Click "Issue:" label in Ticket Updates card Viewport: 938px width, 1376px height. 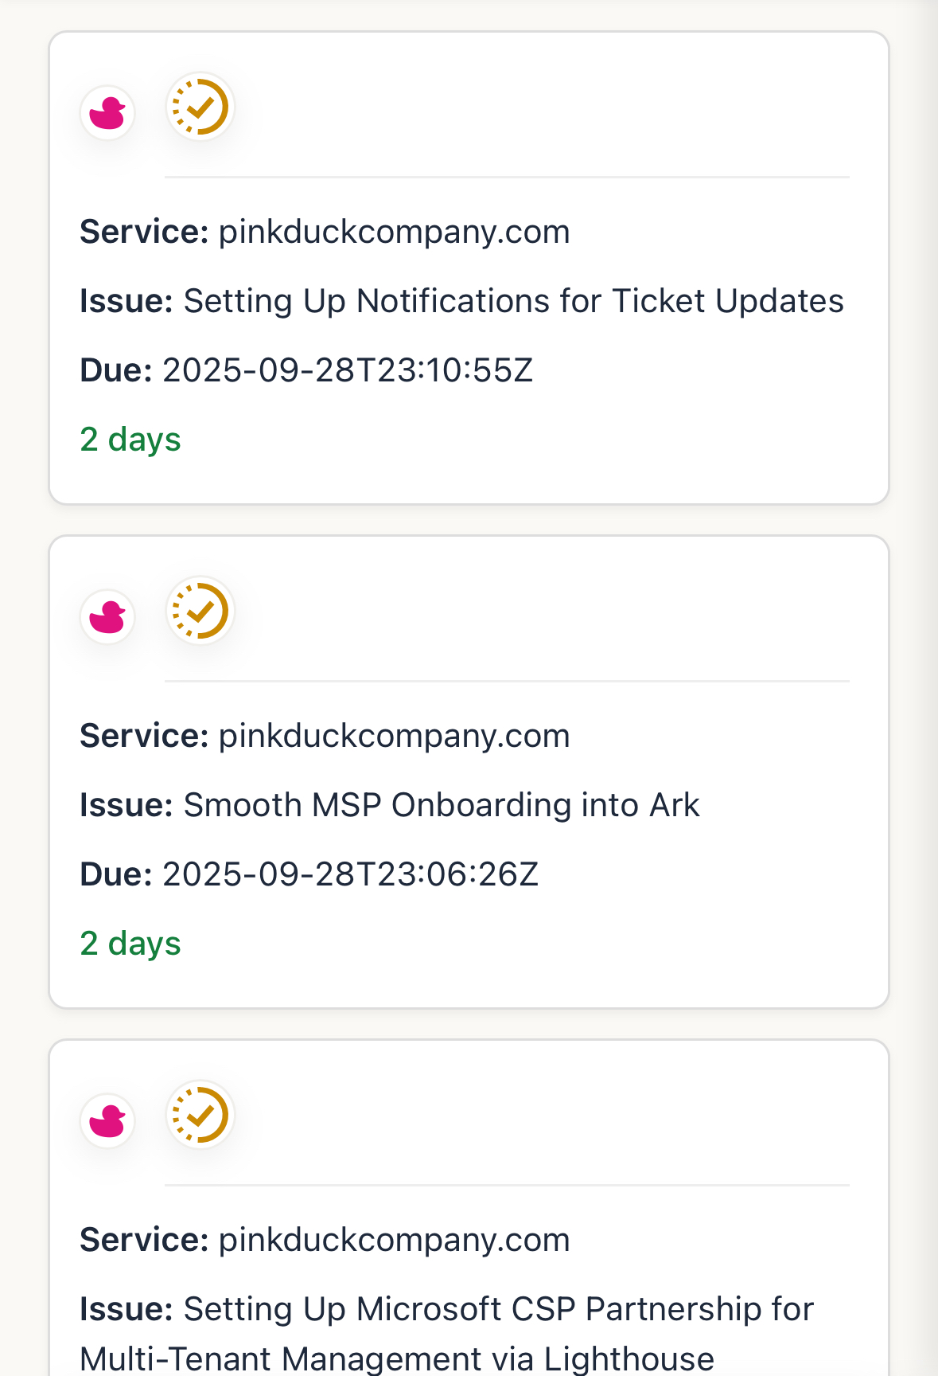tap(126, 301)
